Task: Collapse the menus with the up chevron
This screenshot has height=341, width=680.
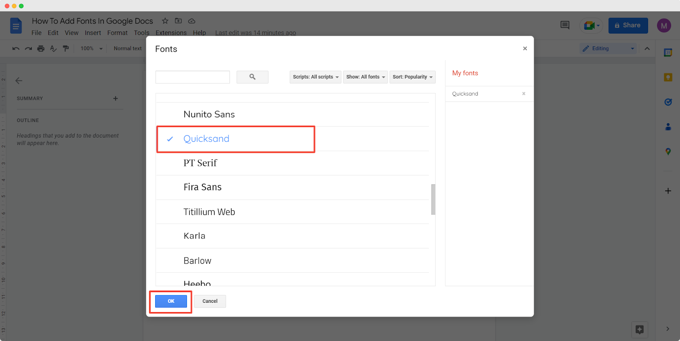Action: click(x=647, y=48)
